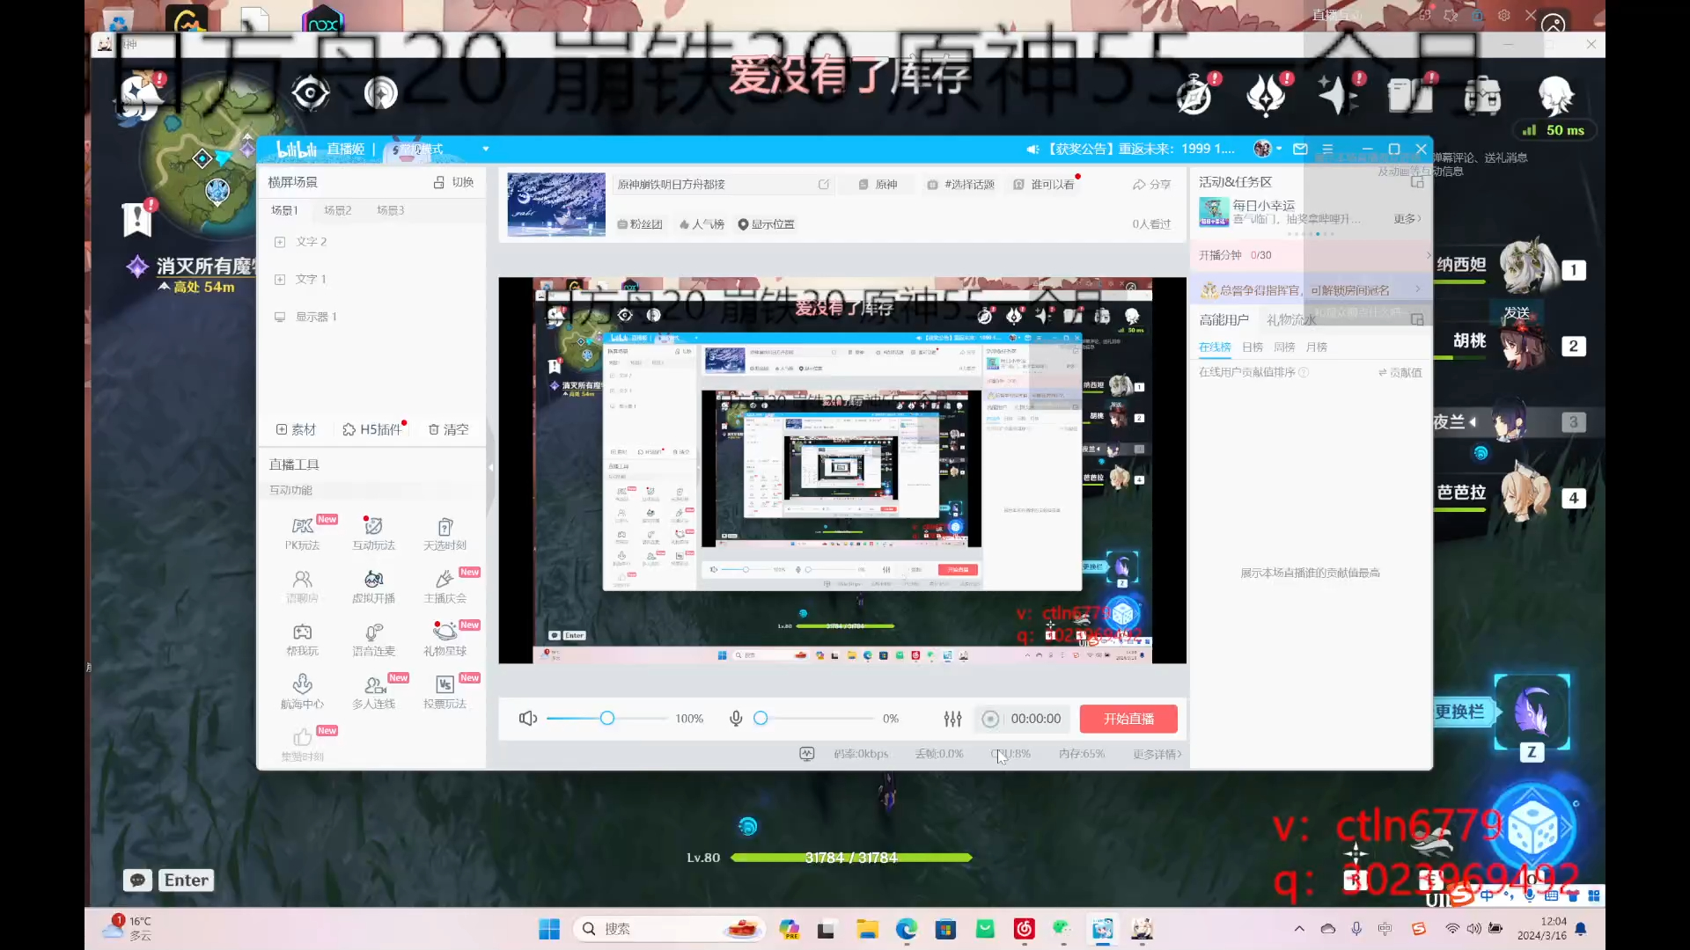
Task: Toggle the microphone icon in audio bar
Action: coord(736,719)
